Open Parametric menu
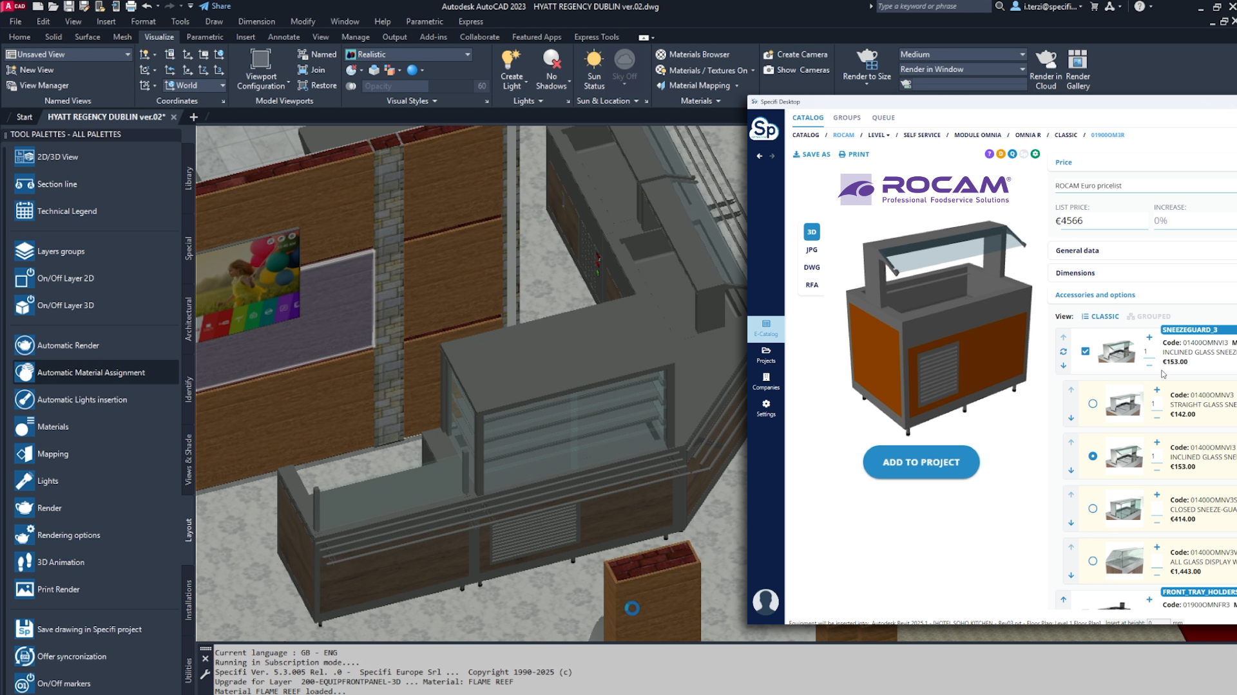1237x695 pixels. click(425, 21)
